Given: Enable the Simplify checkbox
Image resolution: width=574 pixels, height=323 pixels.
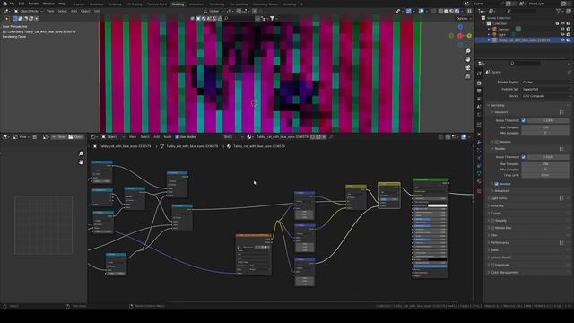Looking at the screenshot, I should [x=492, y=221].
